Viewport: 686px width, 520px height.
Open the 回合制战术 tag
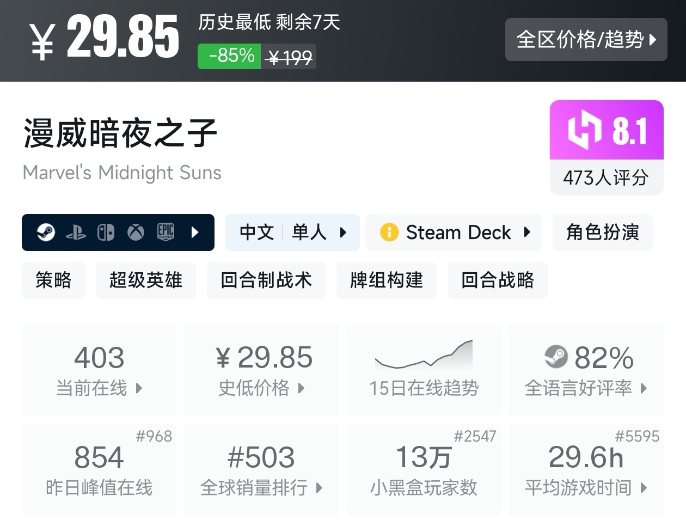(266, 280)
